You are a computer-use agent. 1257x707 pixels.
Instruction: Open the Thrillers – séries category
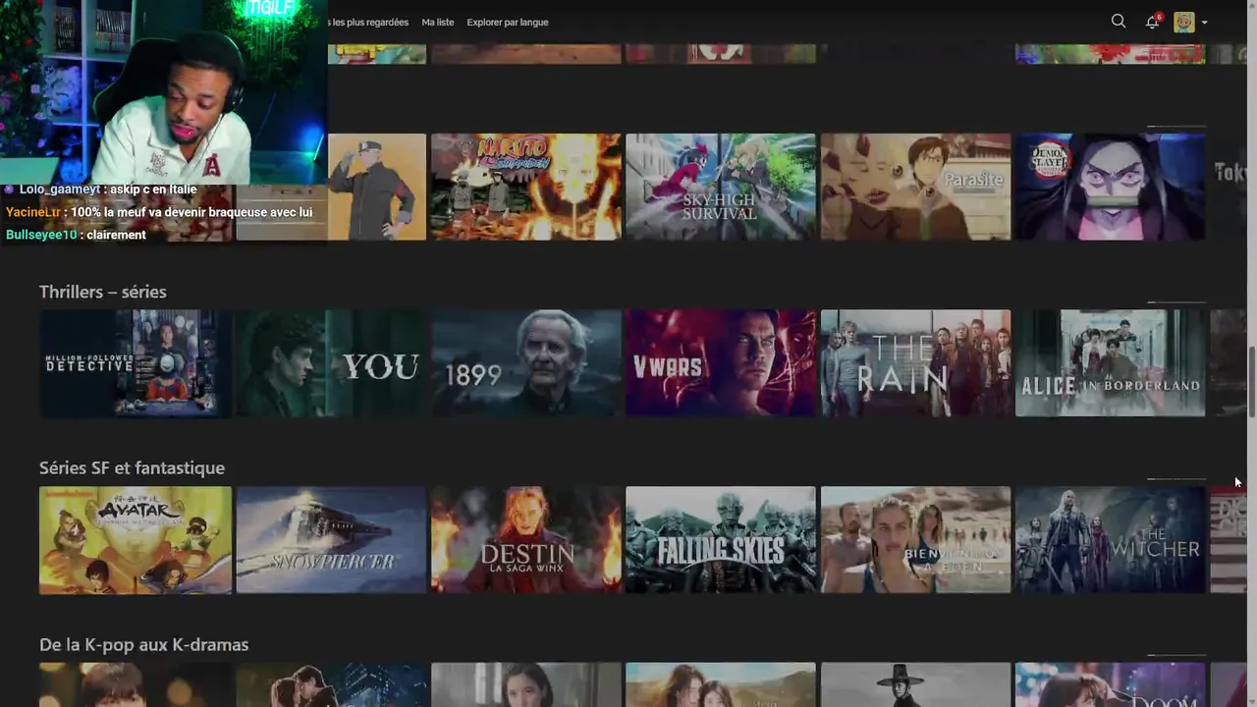(x=103, y=292)
